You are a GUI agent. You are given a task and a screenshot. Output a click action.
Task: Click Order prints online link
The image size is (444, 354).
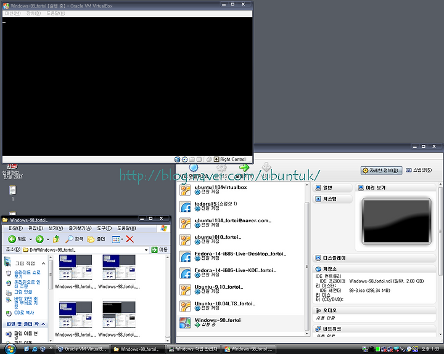pyautogui.click(x=27, y=284)
